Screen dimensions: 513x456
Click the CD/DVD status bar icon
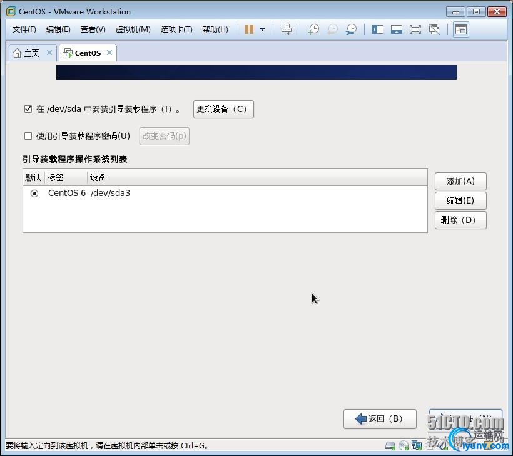point(404,445)
